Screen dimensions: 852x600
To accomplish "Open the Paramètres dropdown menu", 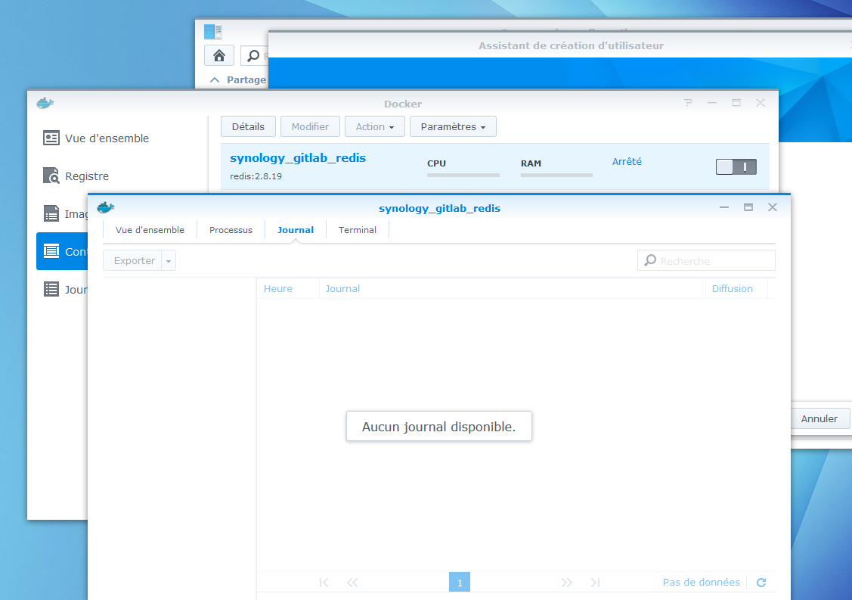I will point(453,127).
